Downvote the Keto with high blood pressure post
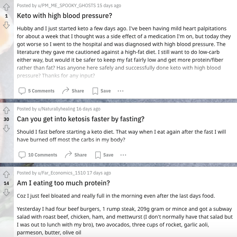 (6, 25)
